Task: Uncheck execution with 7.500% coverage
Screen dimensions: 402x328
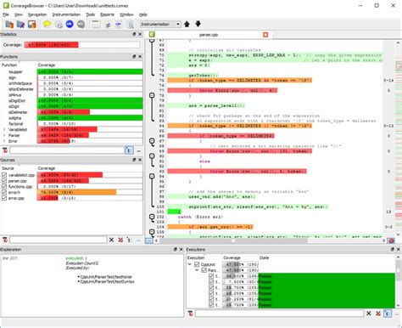Action: 211,282
